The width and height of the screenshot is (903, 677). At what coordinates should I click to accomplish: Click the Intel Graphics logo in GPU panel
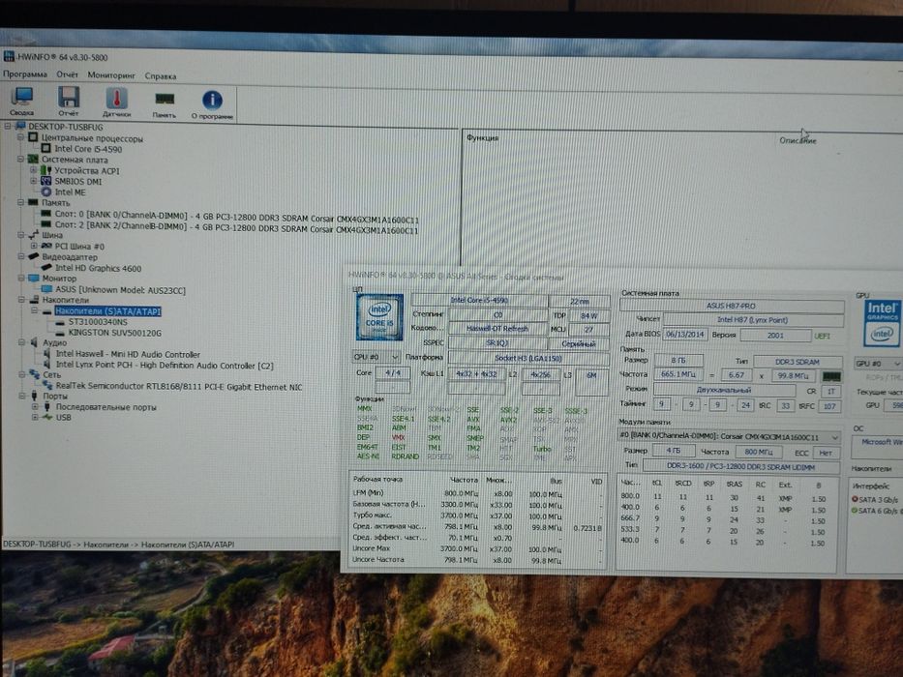click(882, 324)
